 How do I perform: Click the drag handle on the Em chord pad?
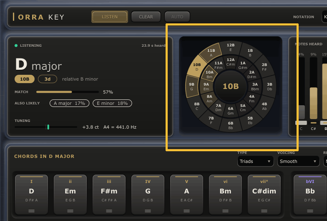click(70, 211)
